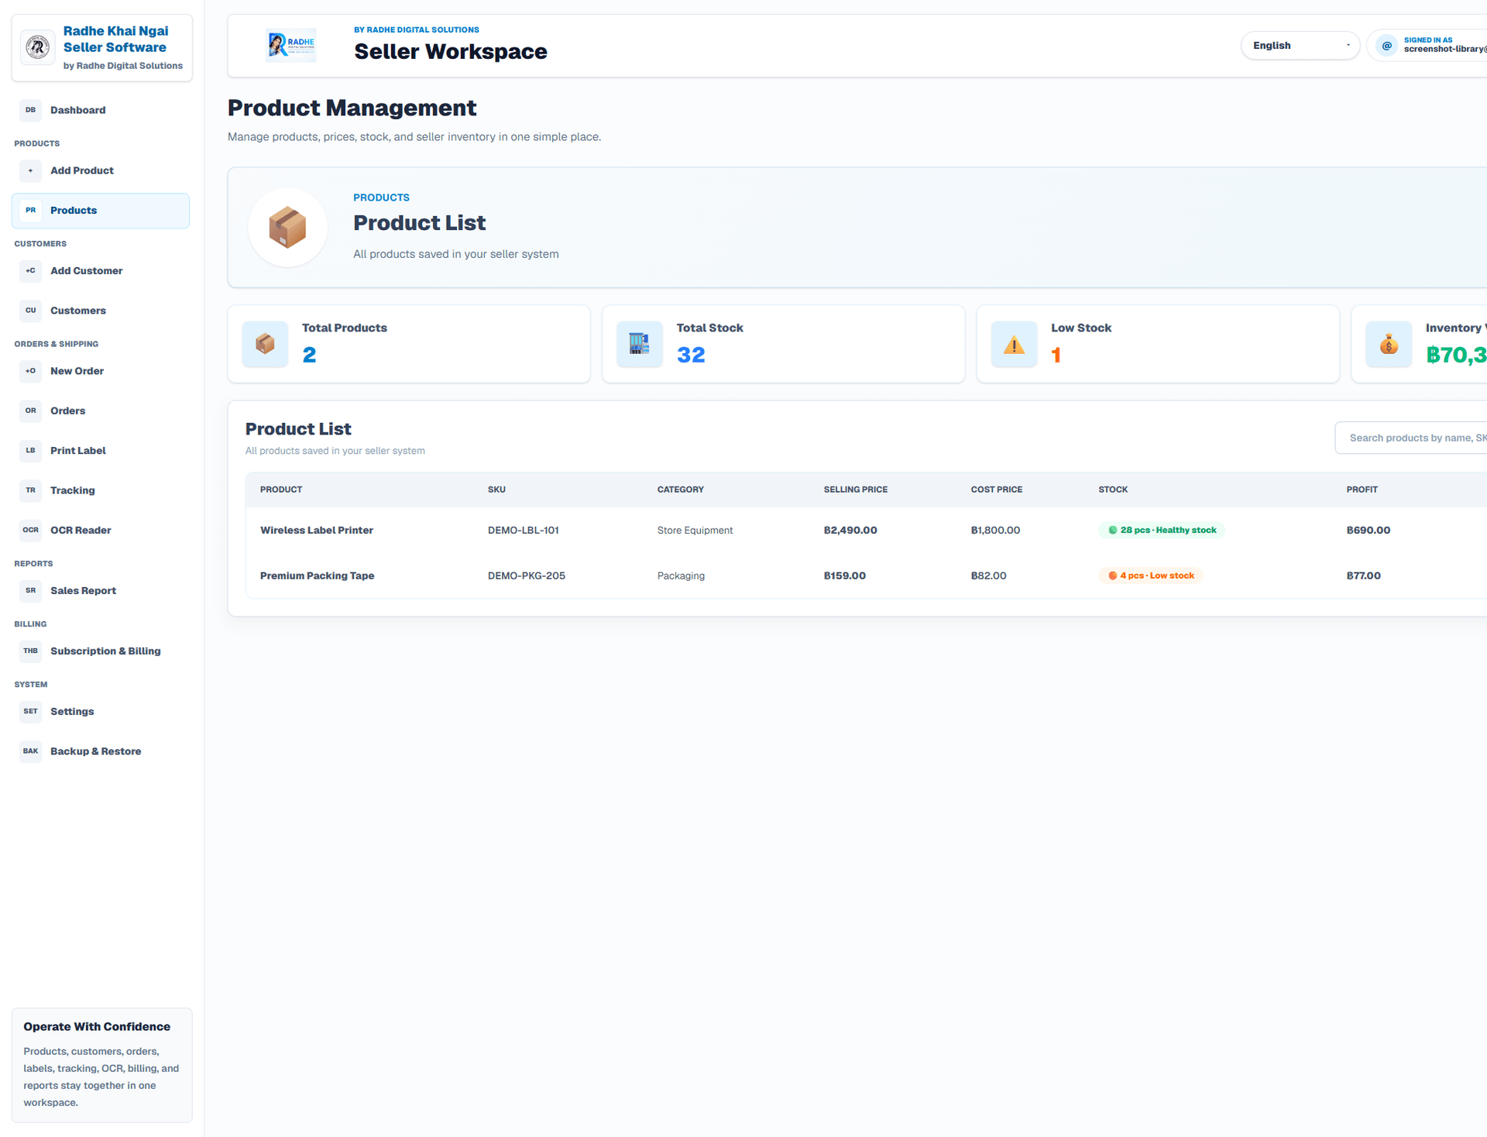Click the Add Product plus icon
The height and width of the screenshot is (1137, 1487).
[x=30, y=170]
